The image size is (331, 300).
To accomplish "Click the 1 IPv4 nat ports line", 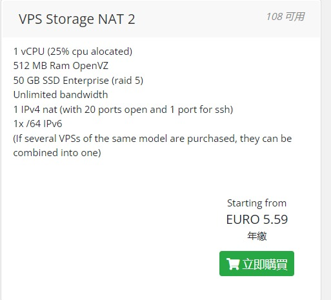I will click(x=123, y=110).
